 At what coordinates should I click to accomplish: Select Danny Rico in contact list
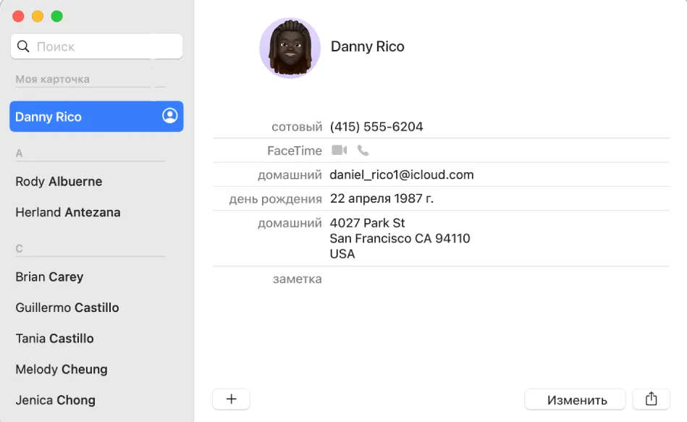click(96, 117)
